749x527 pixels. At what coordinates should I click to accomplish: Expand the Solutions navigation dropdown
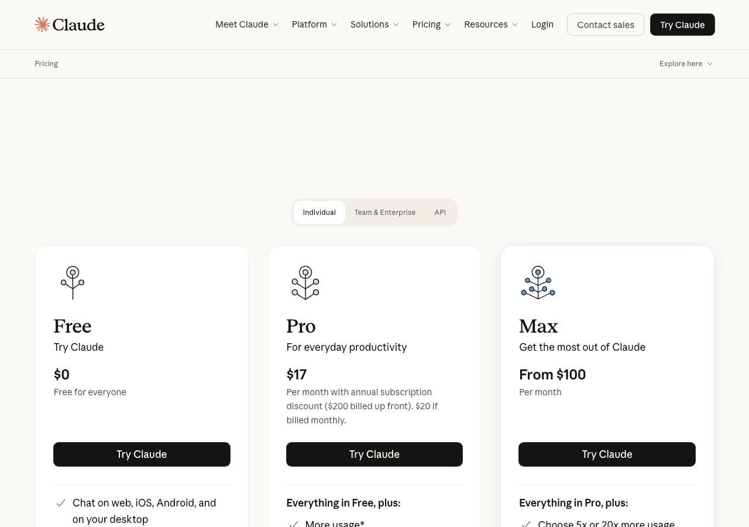[x=374, y=25]
